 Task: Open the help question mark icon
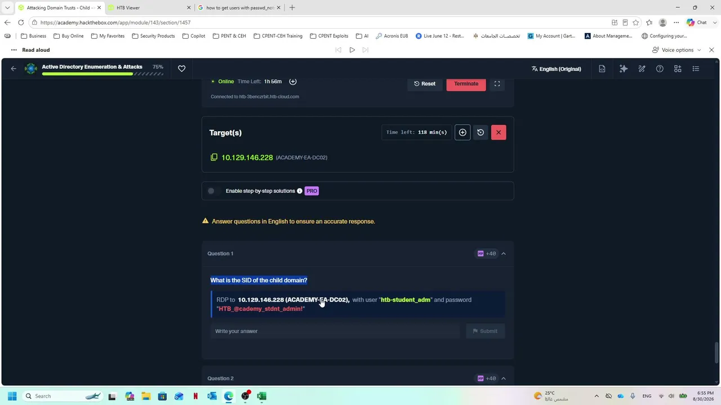(x=660, y=69)
